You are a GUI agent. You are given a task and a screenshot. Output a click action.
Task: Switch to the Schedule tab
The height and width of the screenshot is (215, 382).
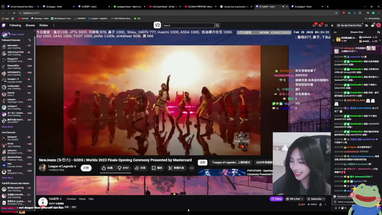[x=71, y=199]
